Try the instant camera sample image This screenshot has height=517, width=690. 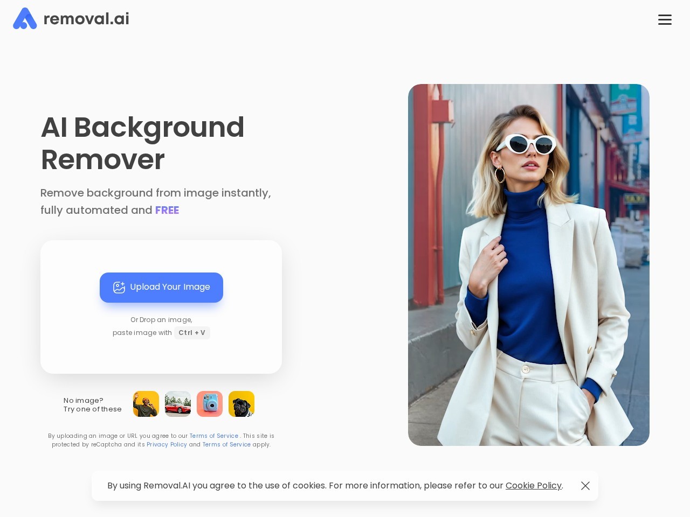[x=210, y=404]
